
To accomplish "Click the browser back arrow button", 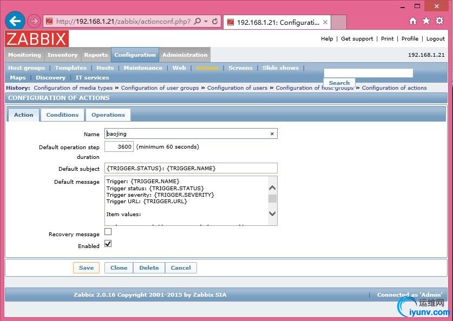I will tap(15, 21).
